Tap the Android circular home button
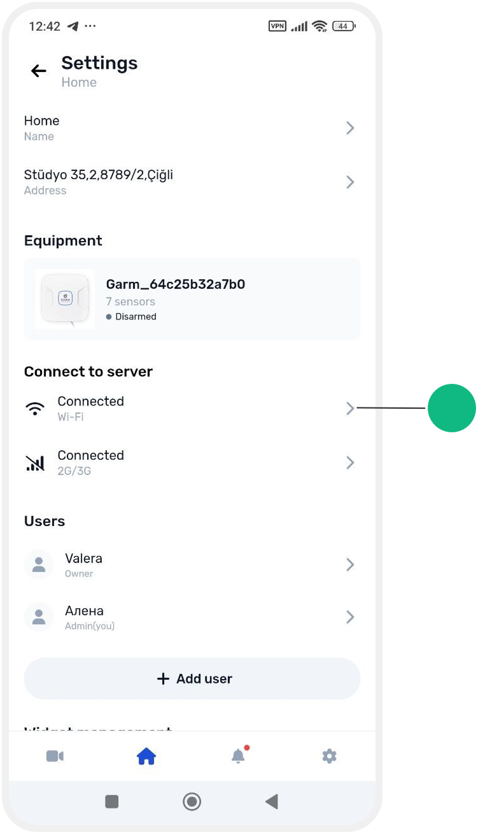 (192, 801)
